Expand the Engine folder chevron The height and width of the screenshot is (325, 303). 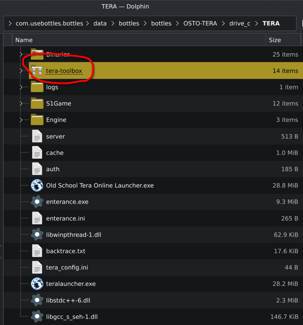click(21, 120)
